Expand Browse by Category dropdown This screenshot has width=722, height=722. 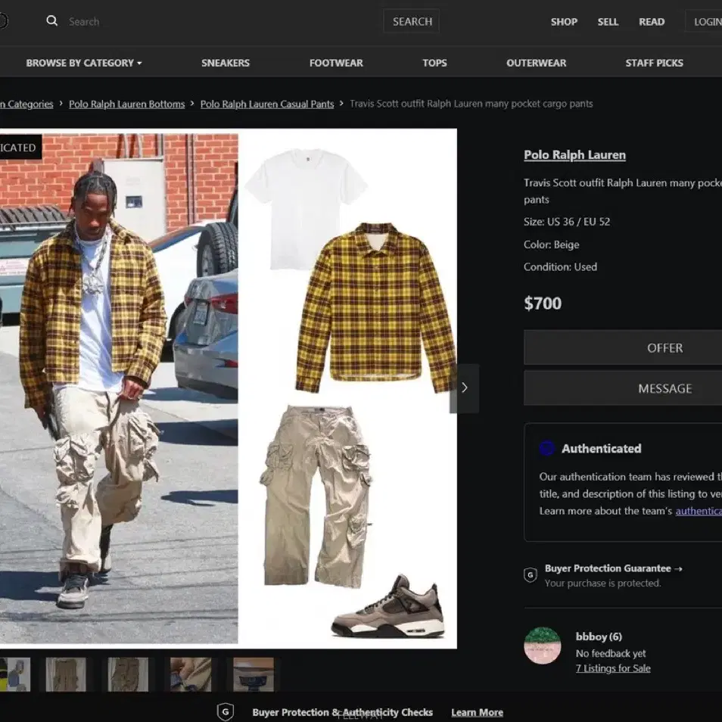(x=84, y=63)
